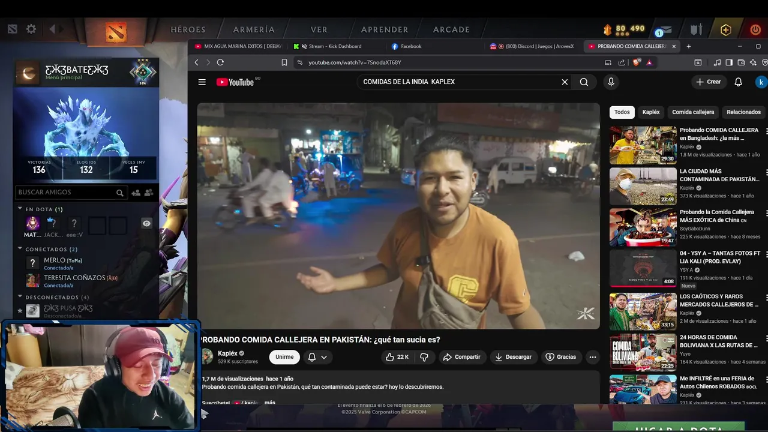This screenshot has height=432, width=768.
Task: Click the Compartir share button
Action: (x=461, y=357)
